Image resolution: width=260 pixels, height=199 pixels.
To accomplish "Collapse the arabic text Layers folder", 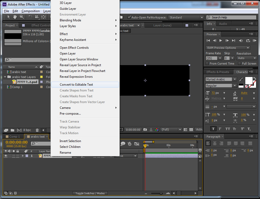I will 5,77.
